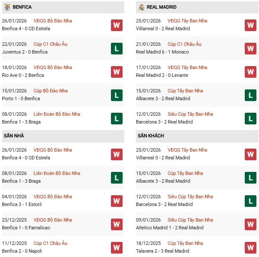Click W badge for Talavera 2-3 Real Madrid
The image size is (259, 257).
click(x=250, y=247)
